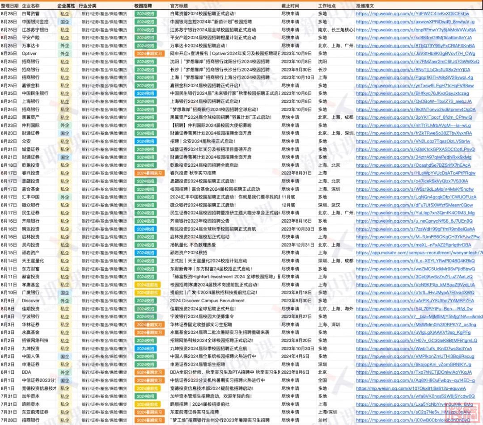Select the 官方标题 column header
Screen dimensions: 483x425
pyautogui.click(x=179, y=6)
